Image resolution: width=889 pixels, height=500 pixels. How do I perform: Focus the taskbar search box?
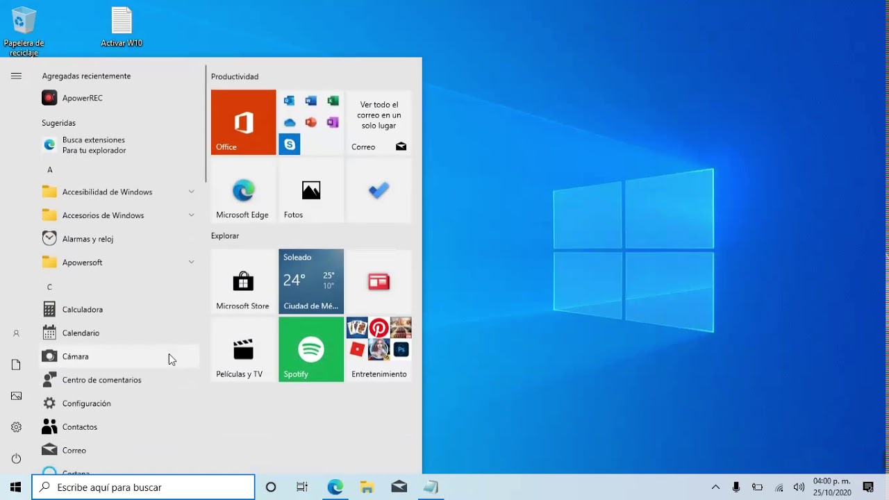pyautogui.click(x=144, y=487)
